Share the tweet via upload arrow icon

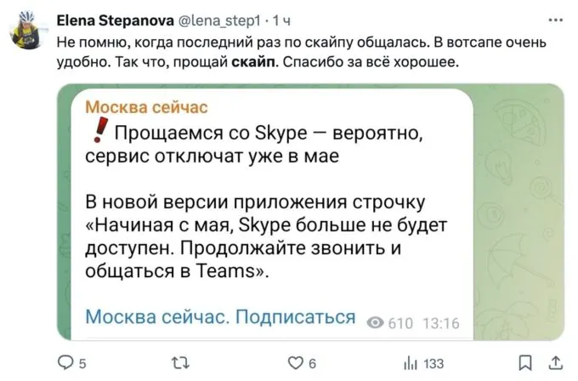555,363
